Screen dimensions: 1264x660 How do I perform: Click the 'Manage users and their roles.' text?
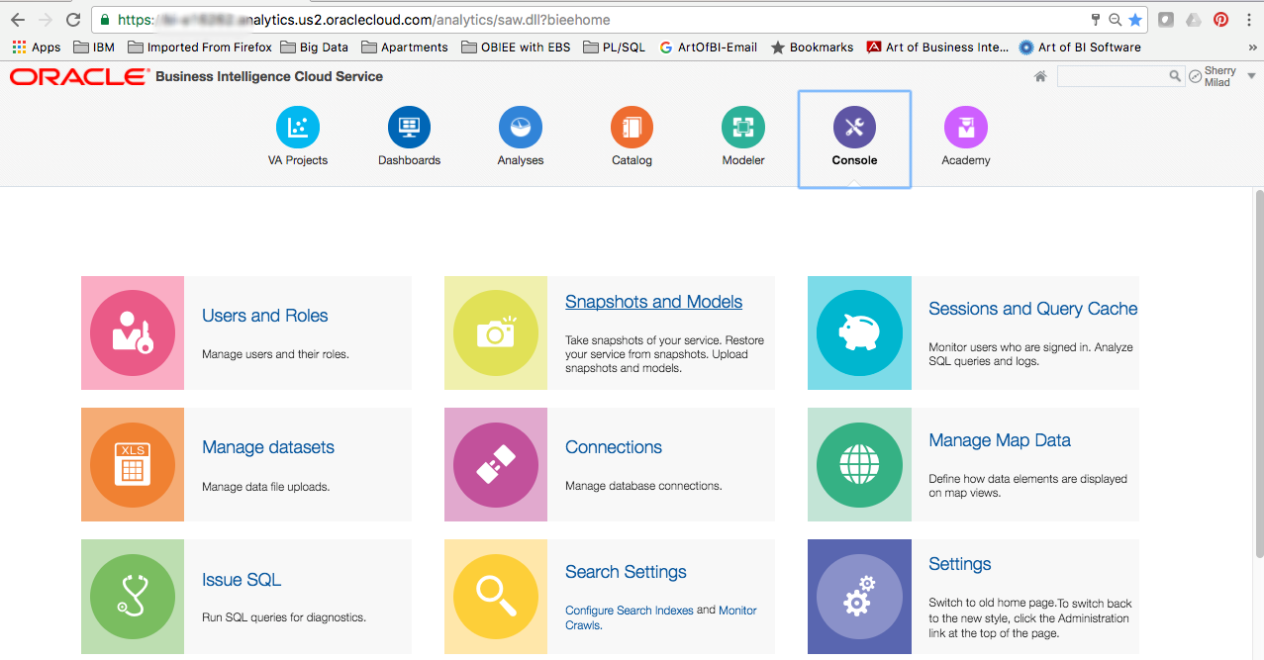pos(275,354)
